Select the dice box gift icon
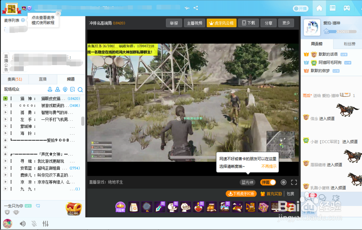Image resolution: width=362 pixels, height=230 pixels. 263,207
